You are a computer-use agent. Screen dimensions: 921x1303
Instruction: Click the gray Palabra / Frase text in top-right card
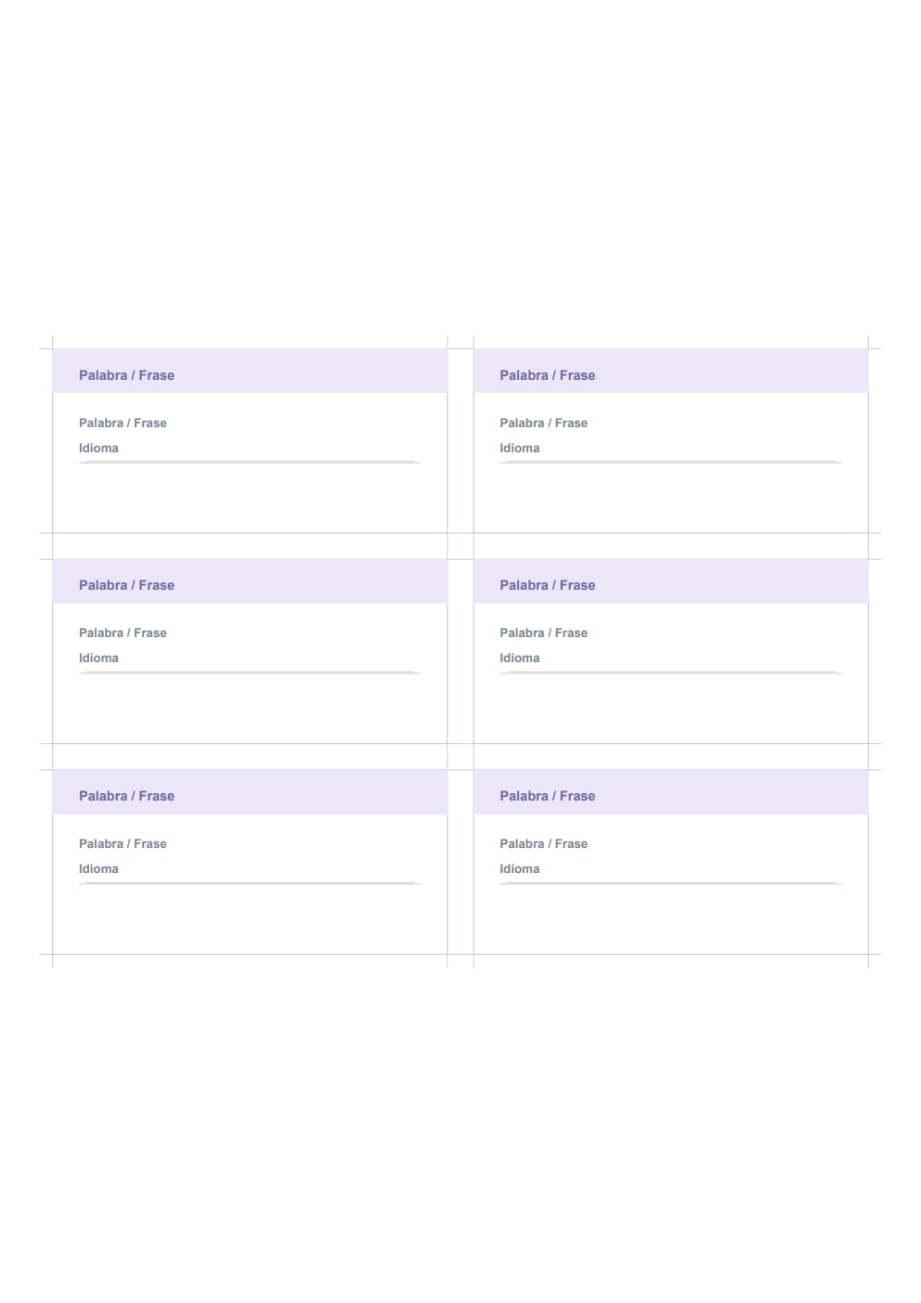543,423
